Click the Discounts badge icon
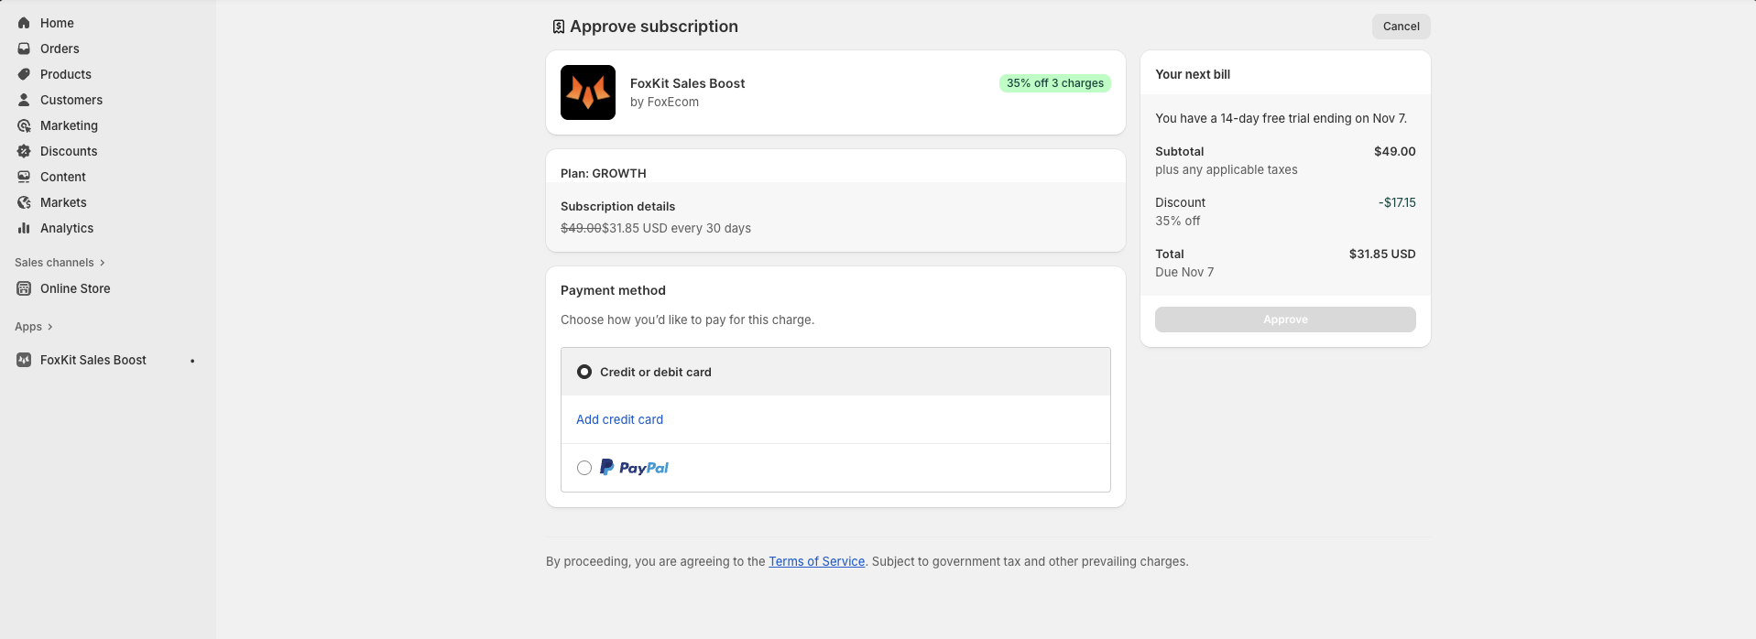The width and height of the screenshot is (1756, 639). pyautogui.click(x=24, y=151)
